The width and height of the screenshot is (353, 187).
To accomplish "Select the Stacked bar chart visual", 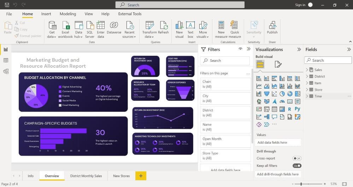I will click(259, 78).
